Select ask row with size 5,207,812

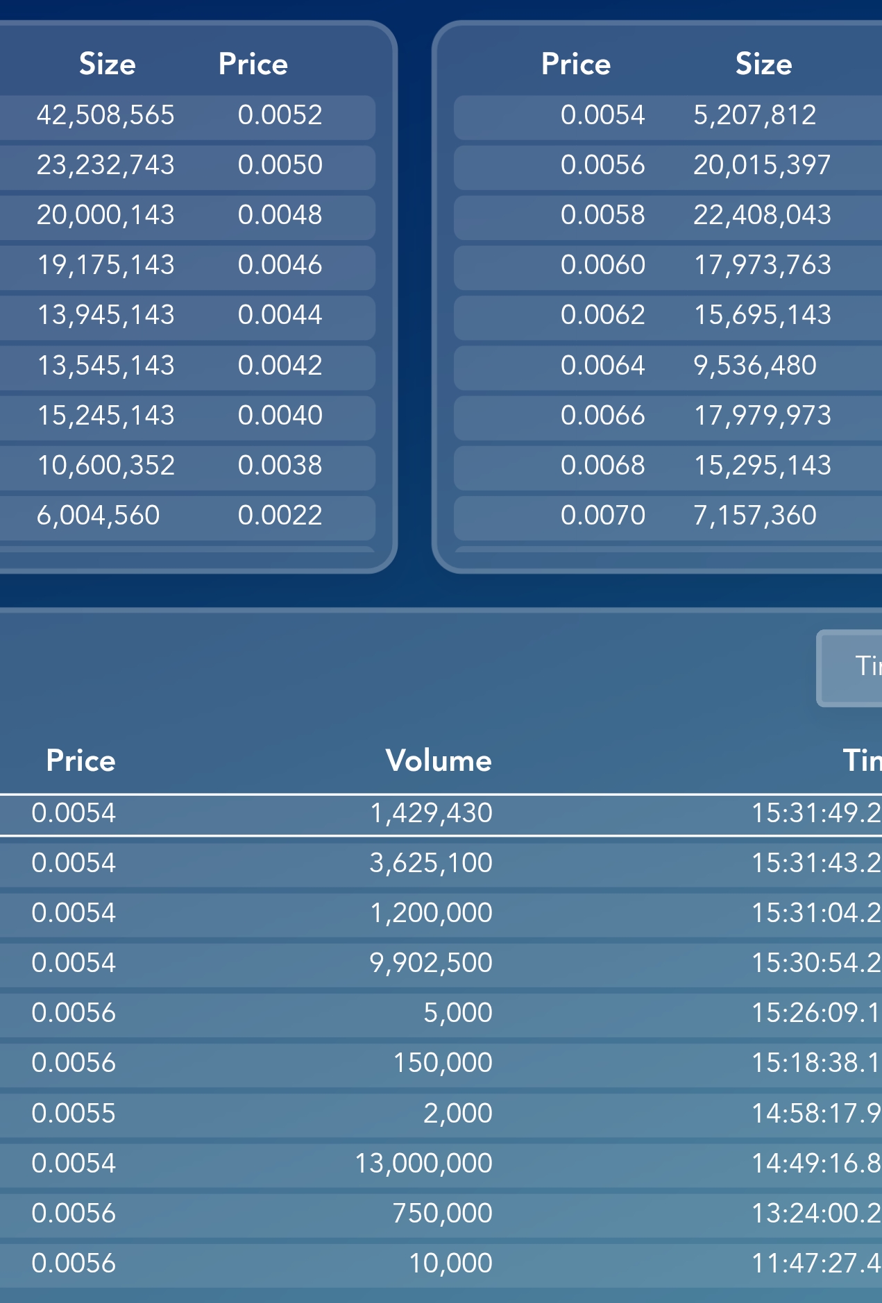pos(666,116)
